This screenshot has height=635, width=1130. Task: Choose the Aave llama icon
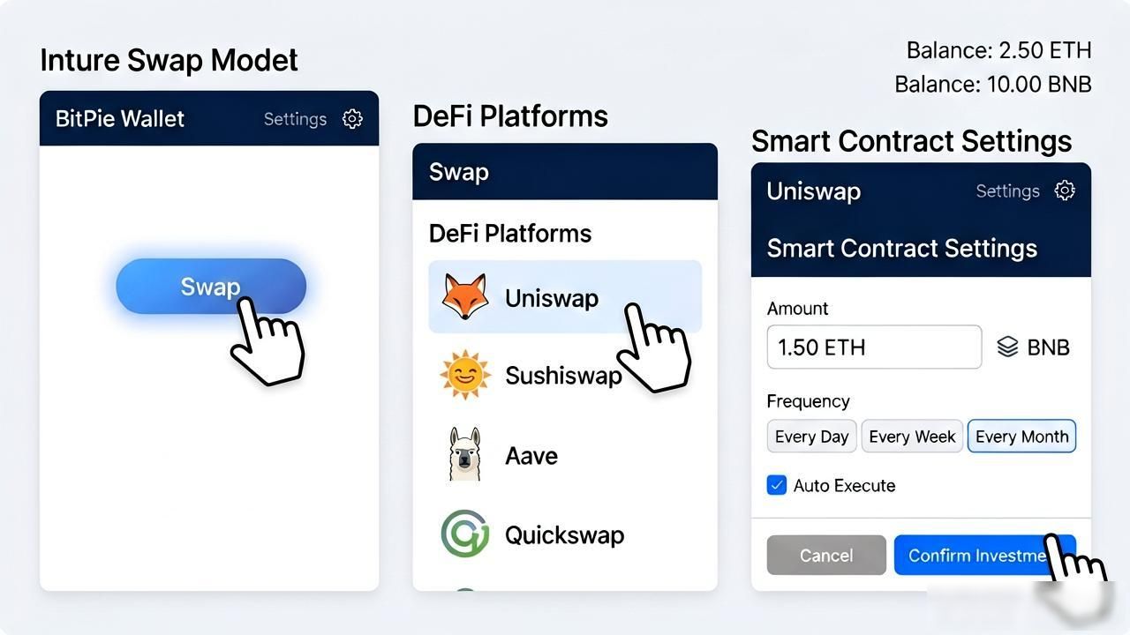point(464,453)
